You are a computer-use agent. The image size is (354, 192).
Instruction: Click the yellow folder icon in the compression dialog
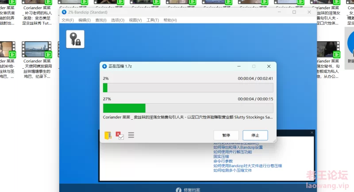pyautogui.click(x=108, y=135)
